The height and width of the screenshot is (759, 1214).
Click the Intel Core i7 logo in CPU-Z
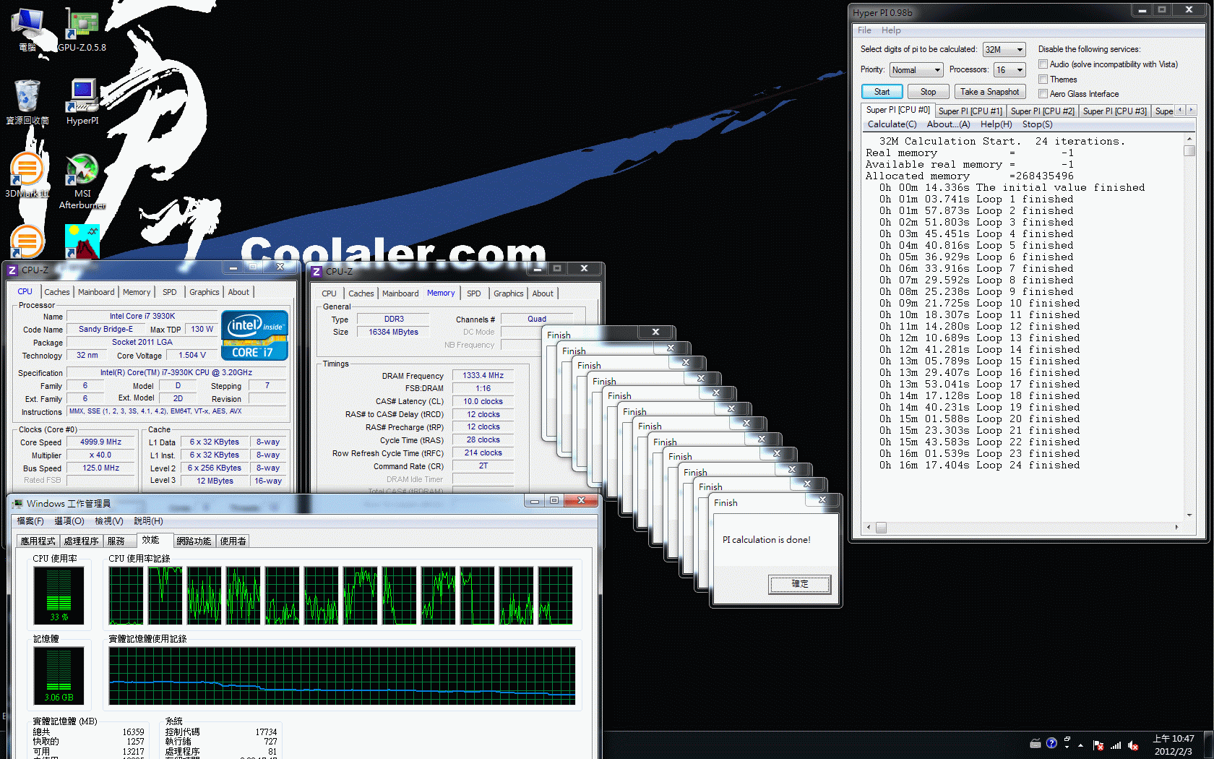pyautogui.click(x=254, y=335)
